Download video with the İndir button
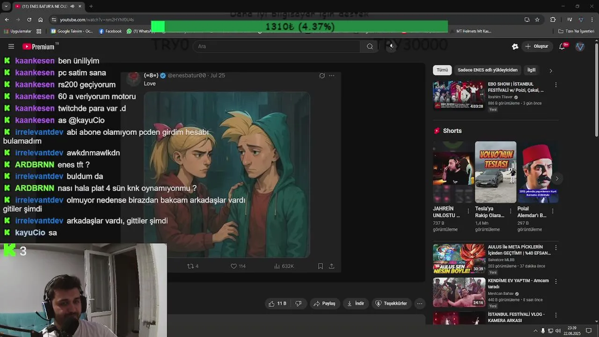This screenshot has height=337, width=599. 355,303
